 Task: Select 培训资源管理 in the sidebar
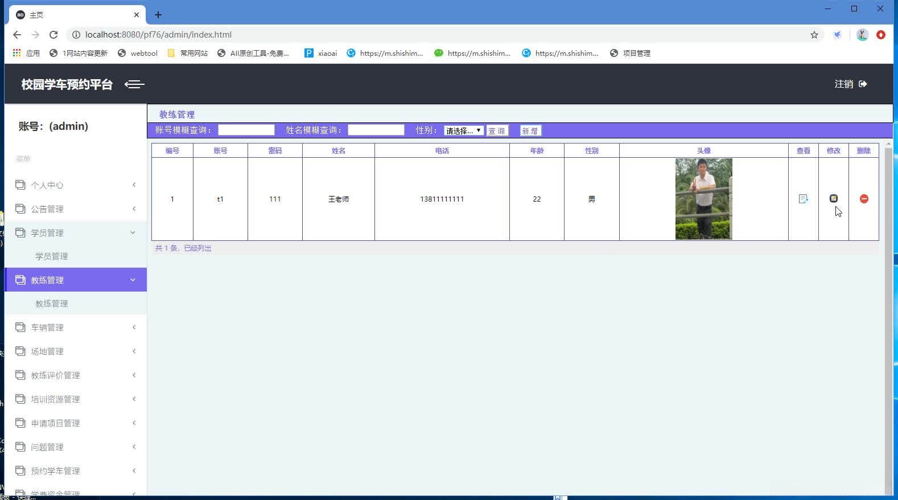click(x=76, y=399)
